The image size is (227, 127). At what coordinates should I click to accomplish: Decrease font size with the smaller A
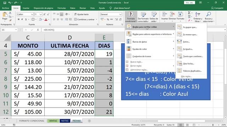tap(48, 14)
